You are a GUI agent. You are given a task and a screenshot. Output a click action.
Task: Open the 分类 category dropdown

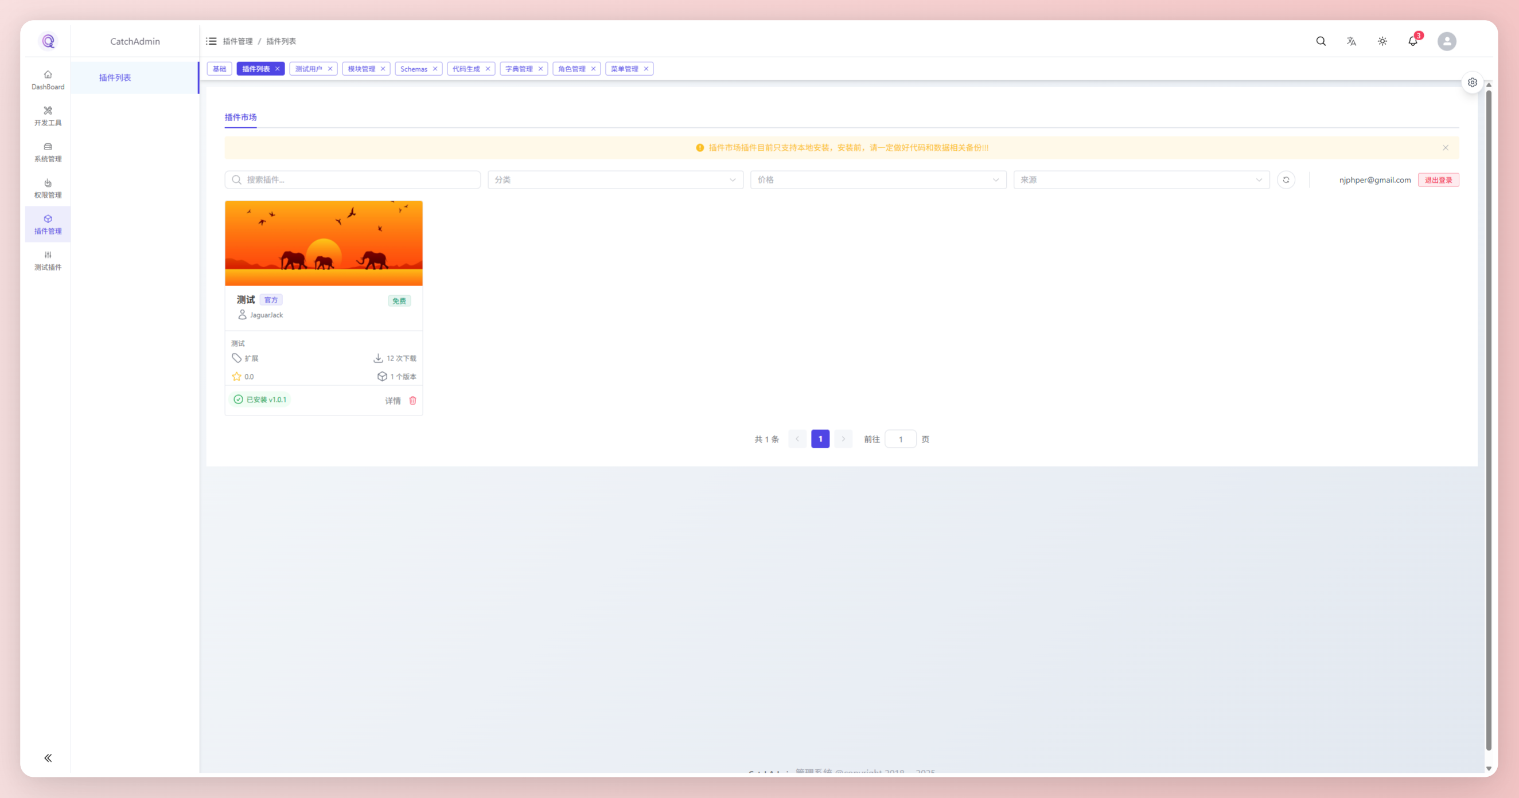615,180
